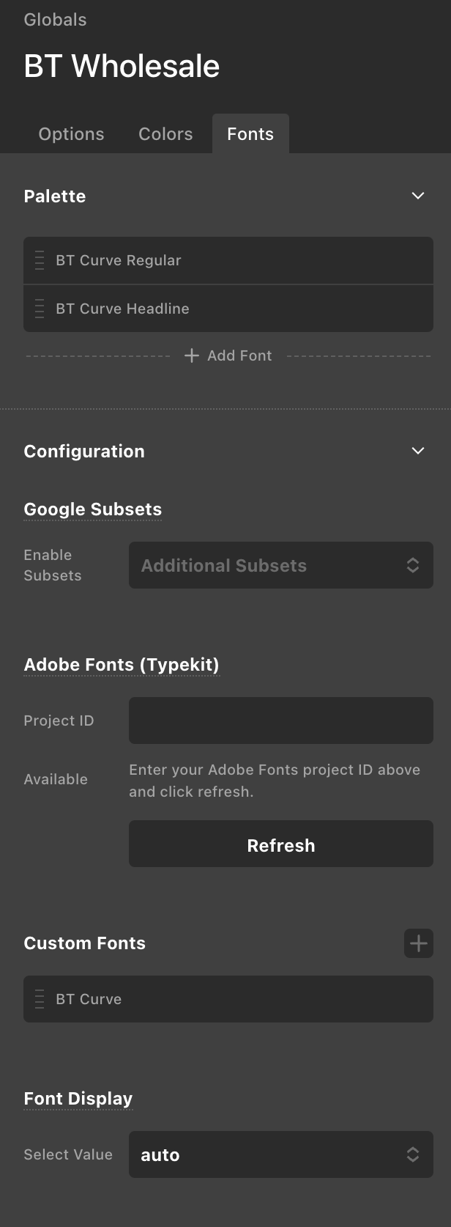The height and width of the screenshot is (1227, 451).
Task: Click the Google Subsets heading
Action: pos(93,509)
